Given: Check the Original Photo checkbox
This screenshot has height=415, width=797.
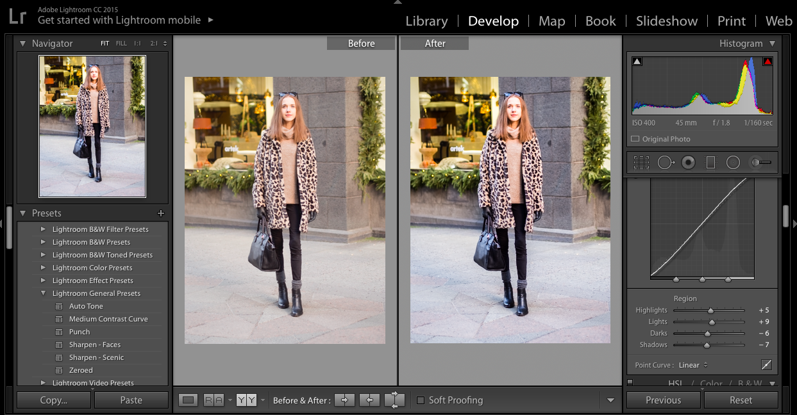Looking at the screenshot, I should coord(635,139).
